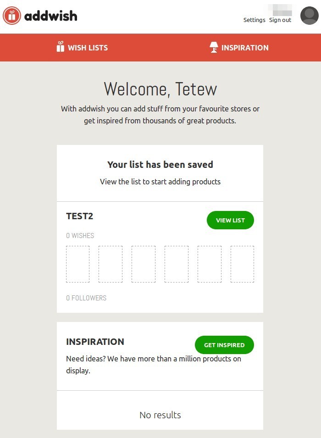The image size is (321, 438).
Task: Click the lamp icon beside Inspiration
Action: tap(214, 47)
